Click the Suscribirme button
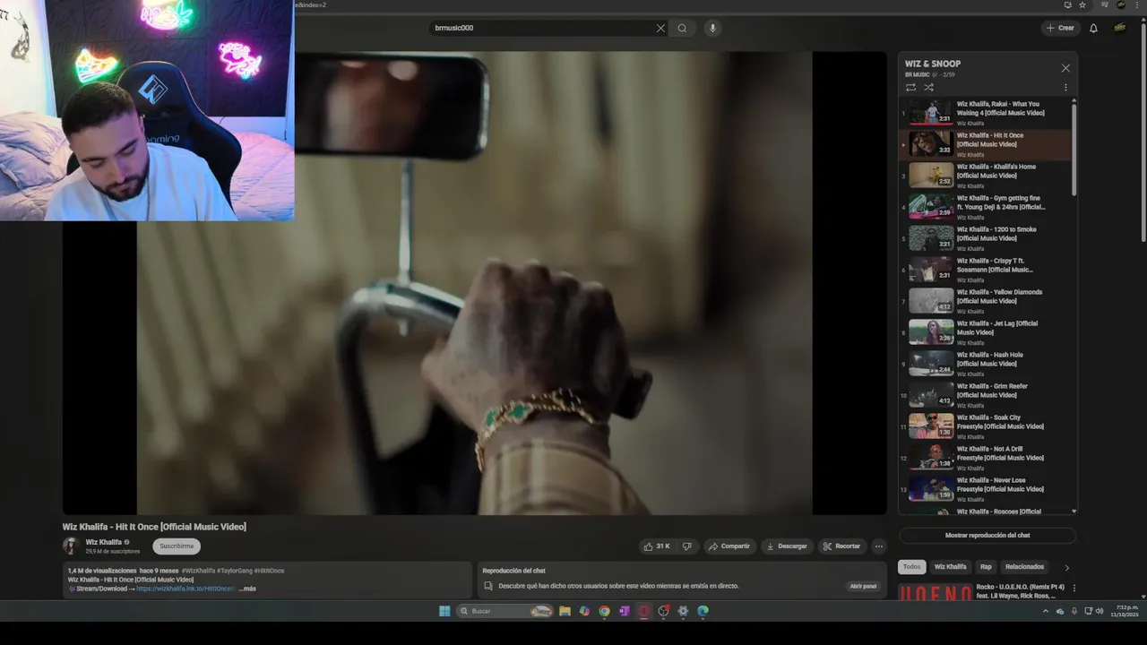Image resolution: width=1147 pixels, height=645 pixels. [x=177, y=546]
